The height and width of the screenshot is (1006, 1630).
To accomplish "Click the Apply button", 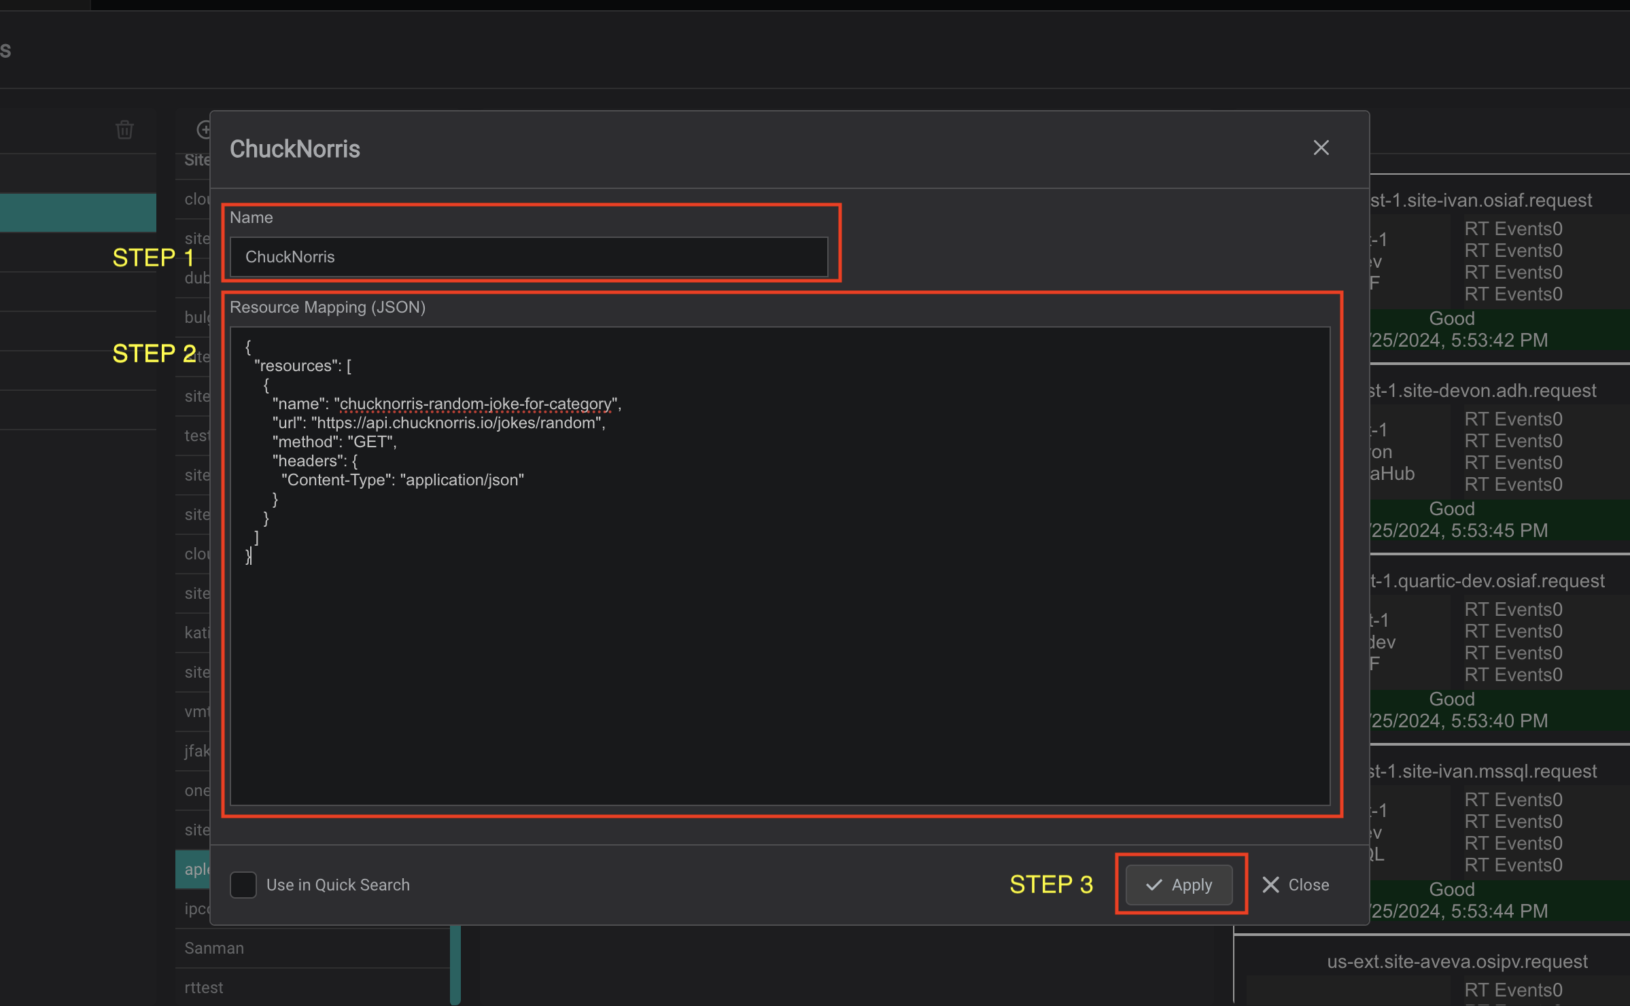I will tap(1179, 884).
